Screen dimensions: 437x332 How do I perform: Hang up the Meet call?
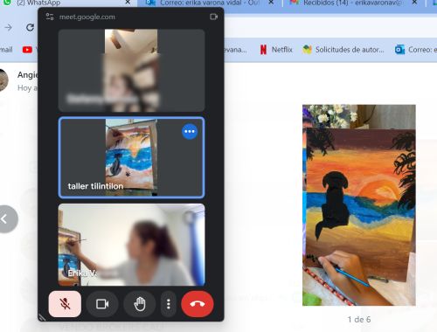pos(198,304)
